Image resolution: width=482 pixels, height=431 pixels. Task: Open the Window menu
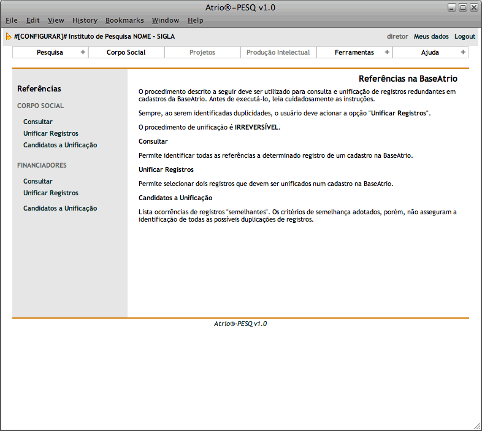pos(166,20)
